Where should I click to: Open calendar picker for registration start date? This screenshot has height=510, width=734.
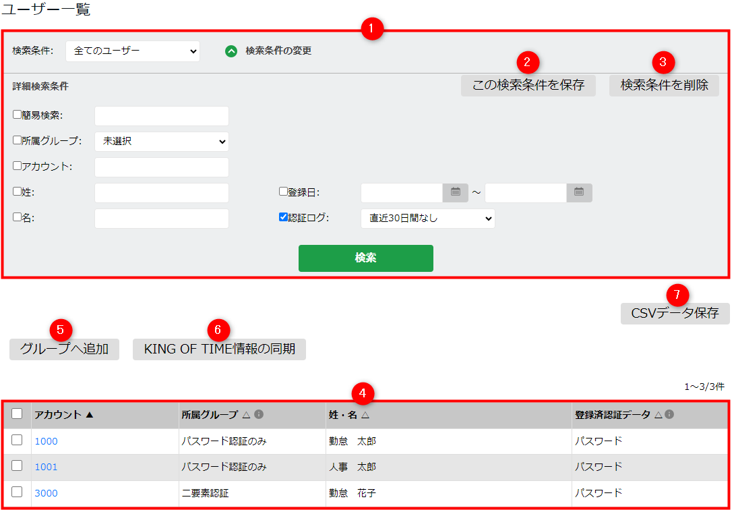[x=456, y=193]
